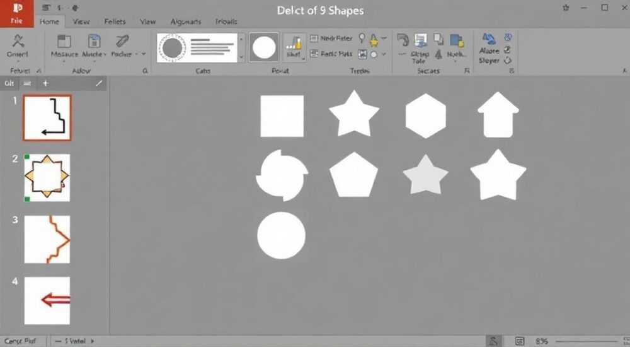Click the zoom percentage value

pyautogui.click(x=541, y=341)
